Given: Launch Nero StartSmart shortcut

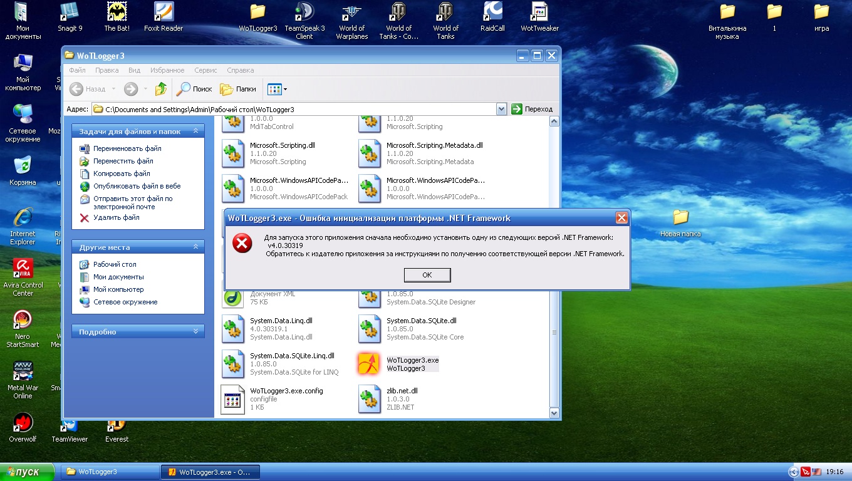Looking at the screenshot, I should 23,329.
